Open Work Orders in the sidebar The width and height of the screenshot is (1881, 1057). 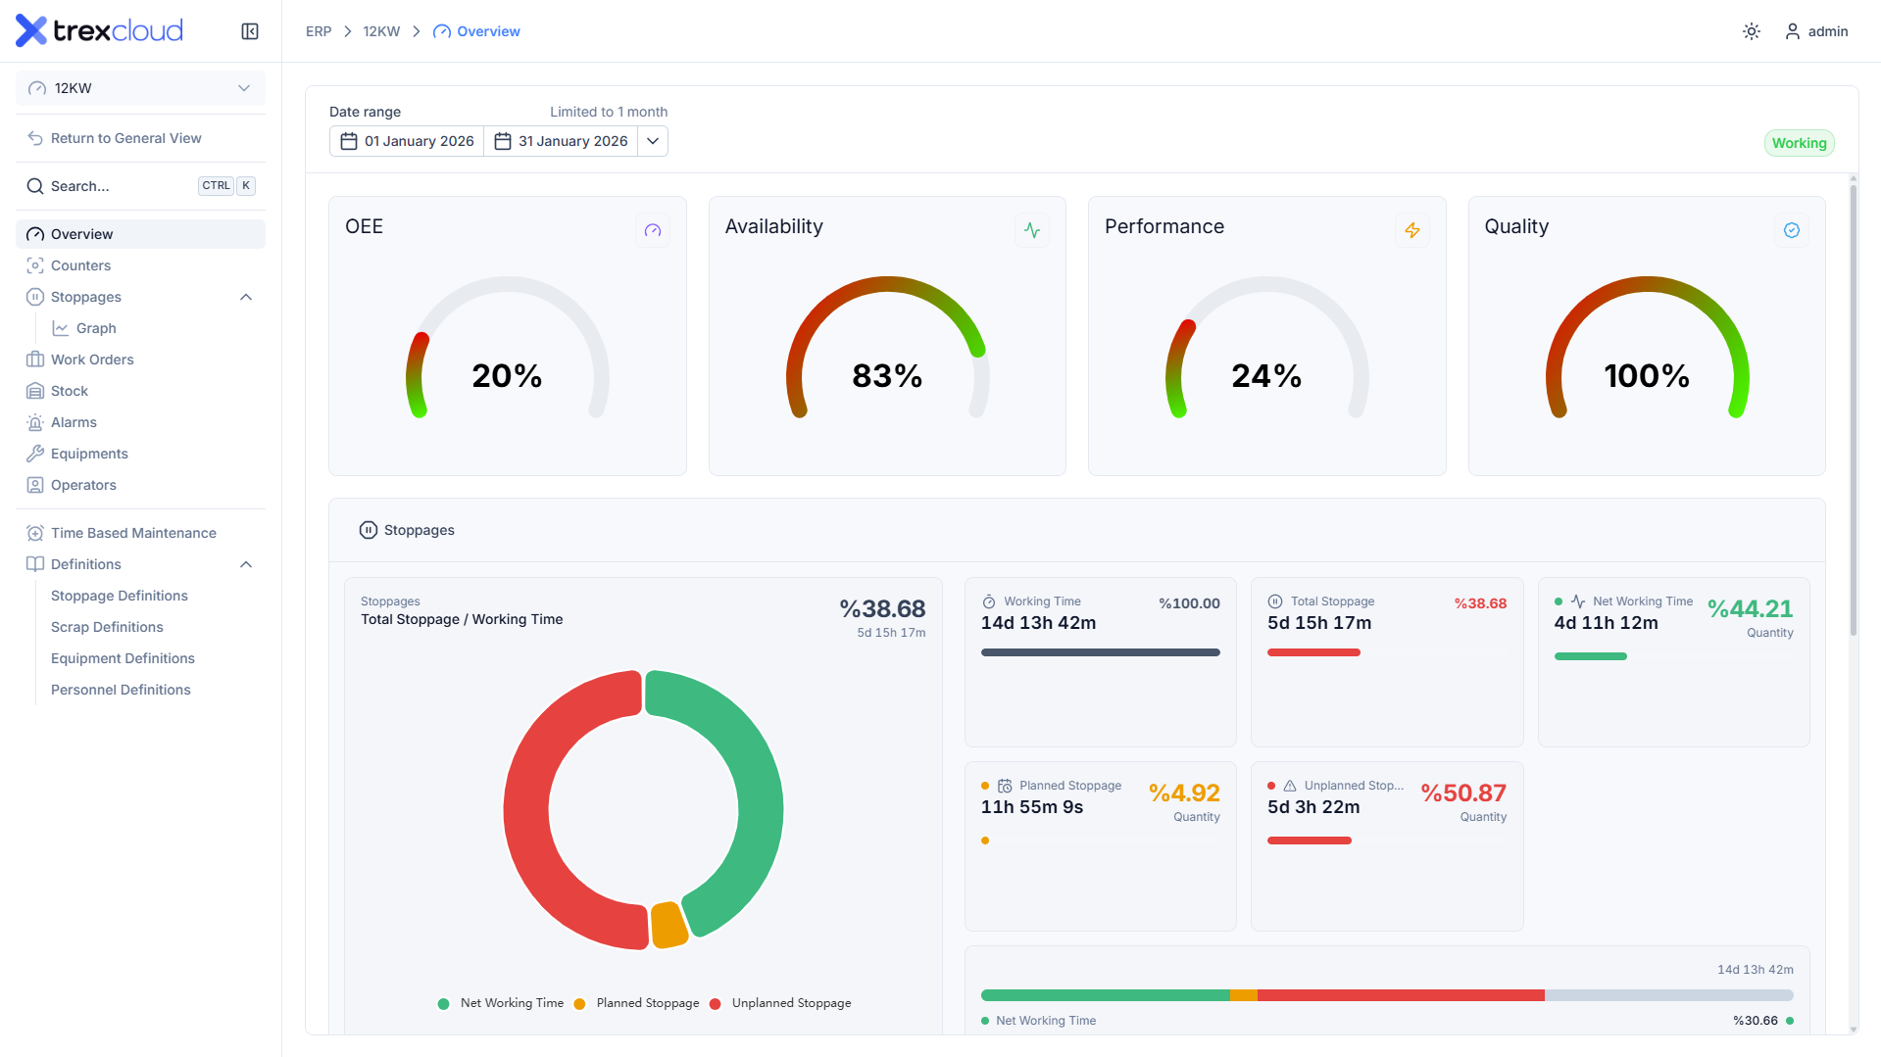140,360
